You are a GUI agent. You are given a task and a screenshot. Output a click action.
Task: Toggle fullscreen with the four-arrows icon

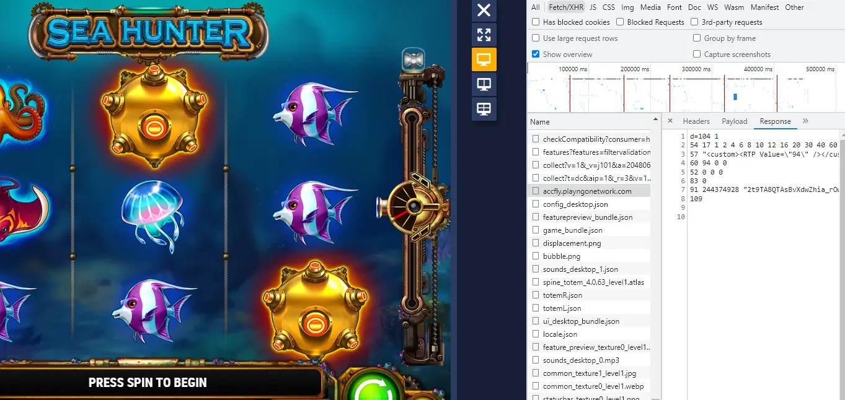tap(484, 34)
